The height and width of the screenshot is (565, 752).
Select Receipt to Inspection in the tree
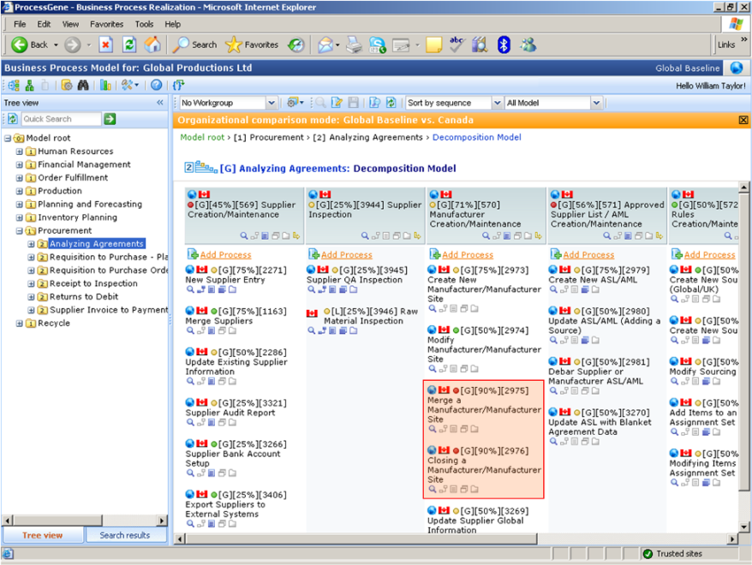[x=93, y=283]
